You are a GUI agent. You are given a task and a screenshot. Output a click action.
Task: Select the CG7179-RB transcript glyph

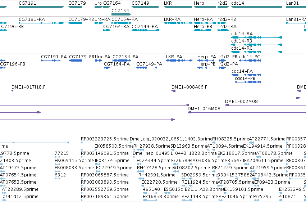tap(75, 23)
